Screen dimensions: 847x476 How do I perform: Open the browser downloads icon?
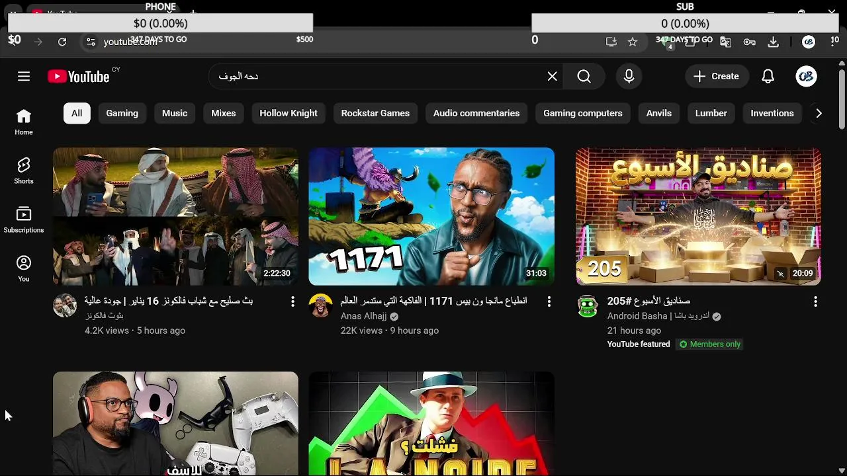(773, 42)
